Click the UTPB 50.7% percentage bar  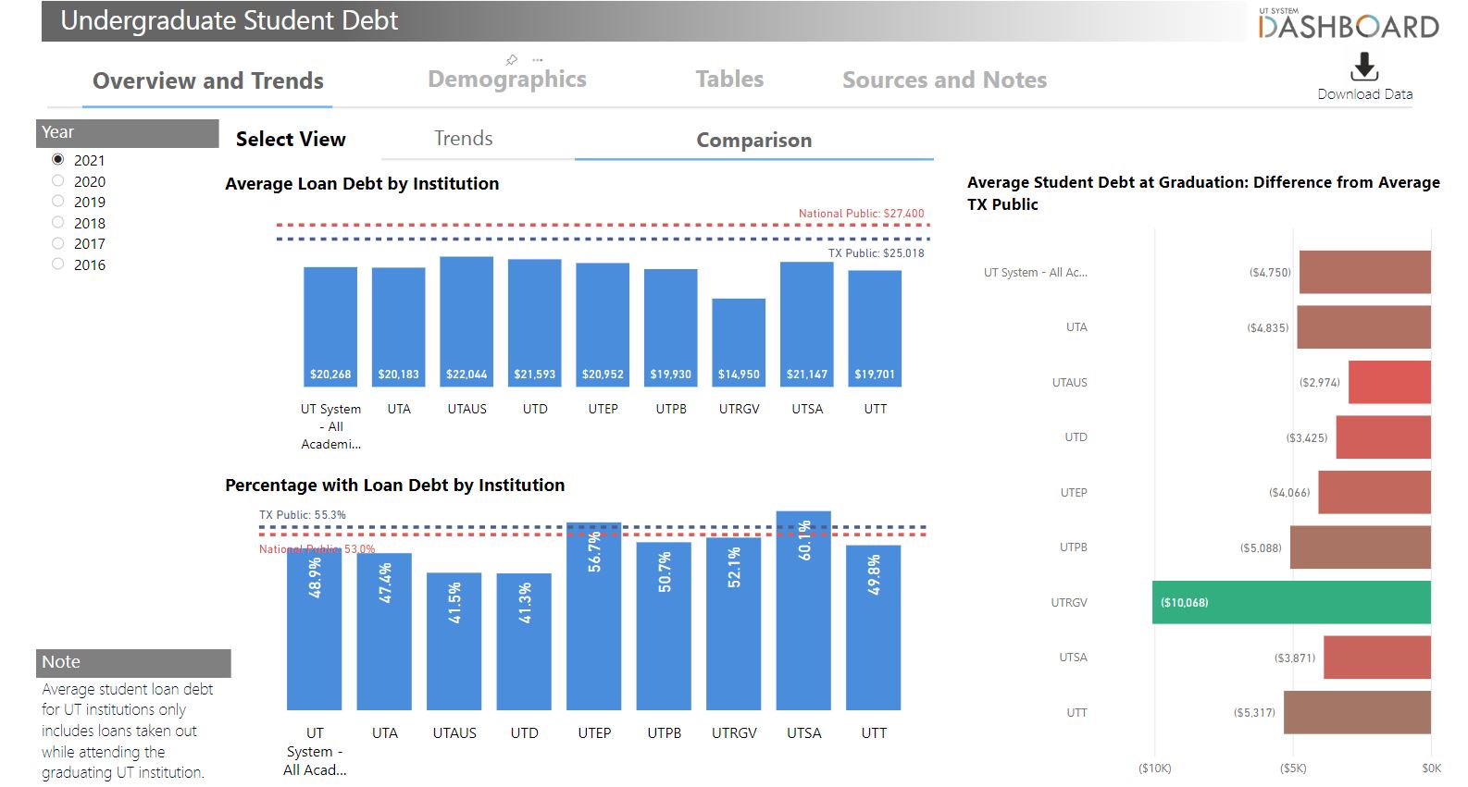pyautogui.click(x=664, y=626)
